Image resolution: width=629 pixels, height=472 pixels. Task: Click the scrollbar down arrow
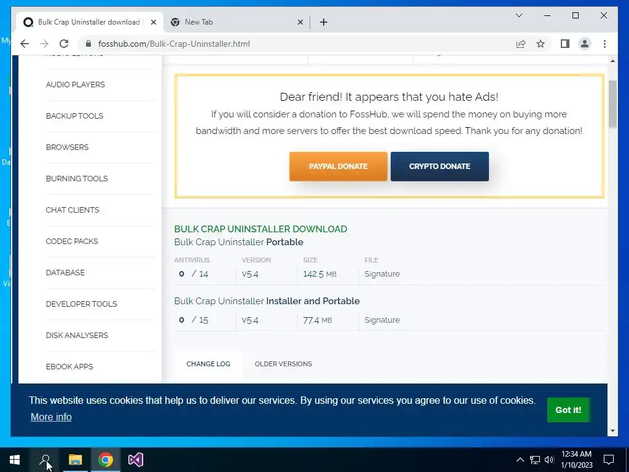coord(612,431)
